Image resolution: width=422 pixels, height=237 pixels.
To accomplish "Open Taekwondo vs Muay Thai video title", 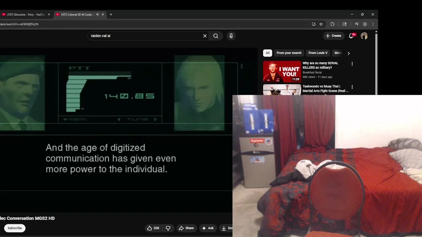I will point(325,89).
